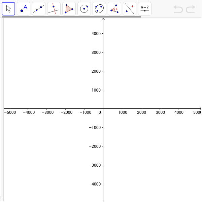This screenshot has height=202, width=202.
Task: Select the Slider tool a=2
Action: coord(145,9)
